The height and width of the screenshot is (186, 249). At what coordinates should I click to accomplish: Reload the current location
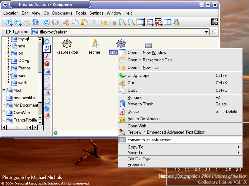pyautogui.click(x=46, y=22)
